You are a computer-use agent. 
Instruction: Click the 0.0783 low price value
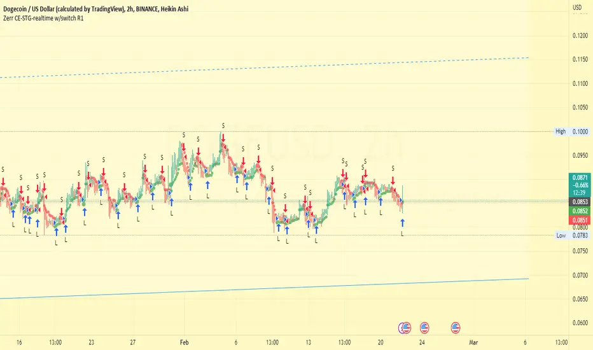[580, 235]
